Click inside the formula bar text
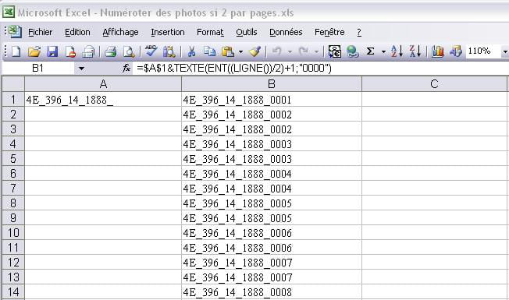Image resolution: width=509 pixels, height=300 pixels. (x=234, y=69)
